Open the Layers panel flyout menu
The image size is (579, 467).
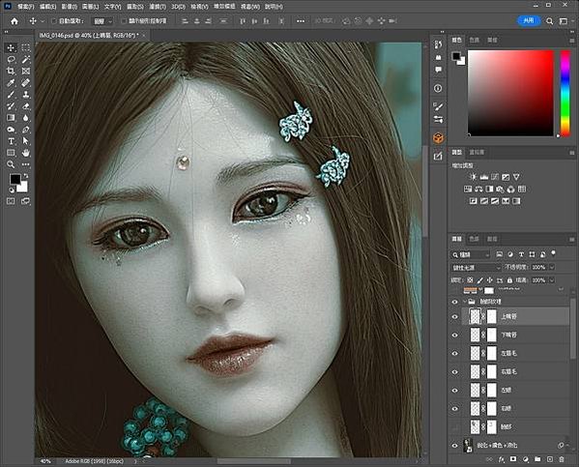pos(572,240)
